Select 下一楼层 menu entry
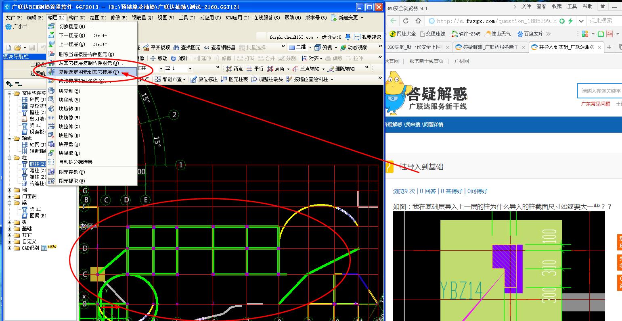This screenshot has width=622, height=321. coord(92,35)
